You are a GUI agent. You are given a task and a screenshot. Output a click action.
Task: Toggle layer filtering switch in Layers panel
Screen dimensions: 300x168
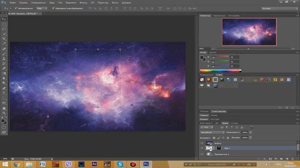point(251,127)
